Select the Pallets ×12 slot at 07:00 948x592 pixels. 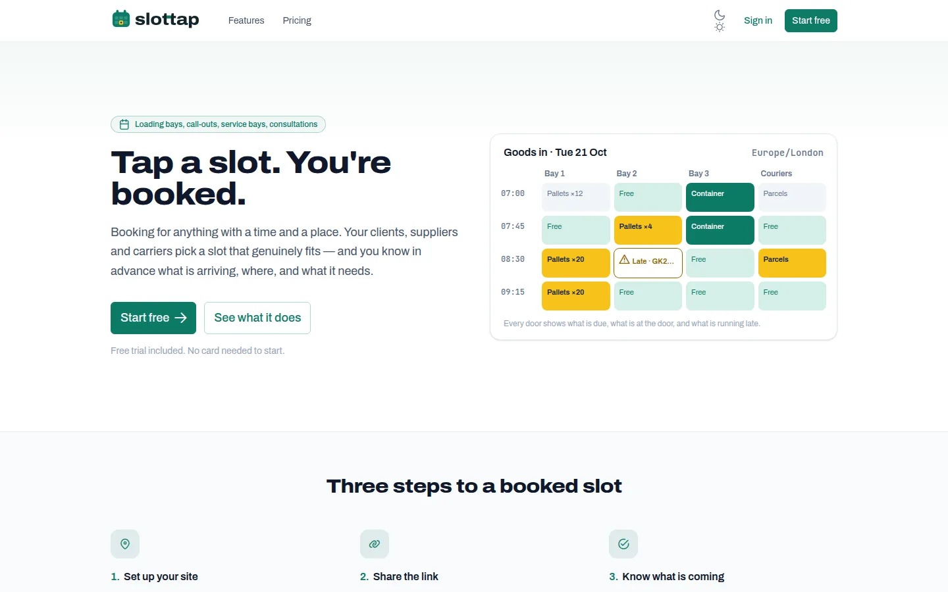(576, 197)
